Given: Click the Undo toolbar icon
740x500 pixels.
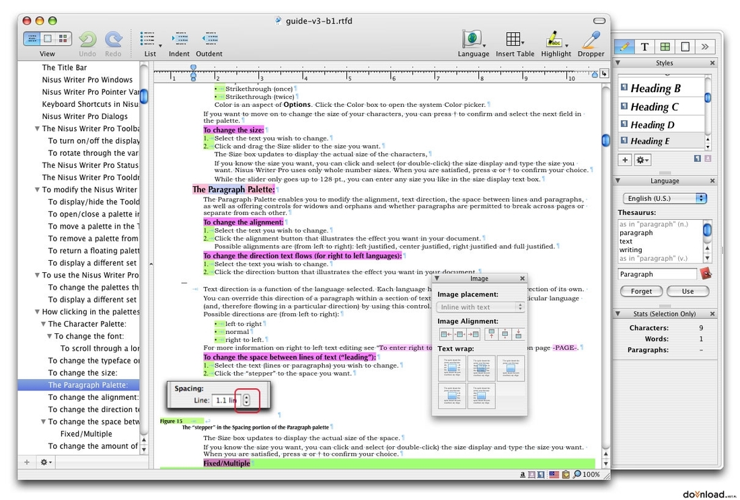Looking at the screenshot, I should (x=87, y=39).
